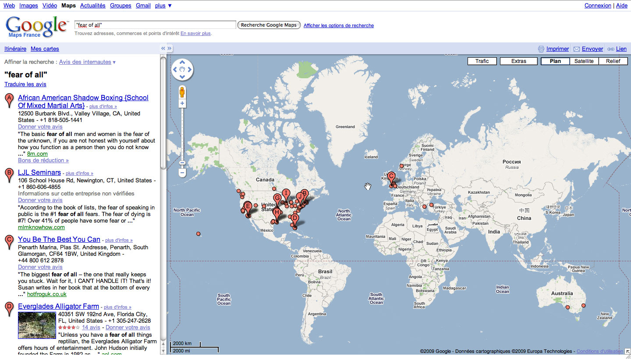
Task: Open the 'Mes cartes' link
Action: [45, 49]
